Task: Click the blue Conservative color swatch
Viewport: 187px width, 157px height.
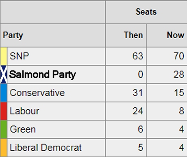Action: (x=4, y=93)
